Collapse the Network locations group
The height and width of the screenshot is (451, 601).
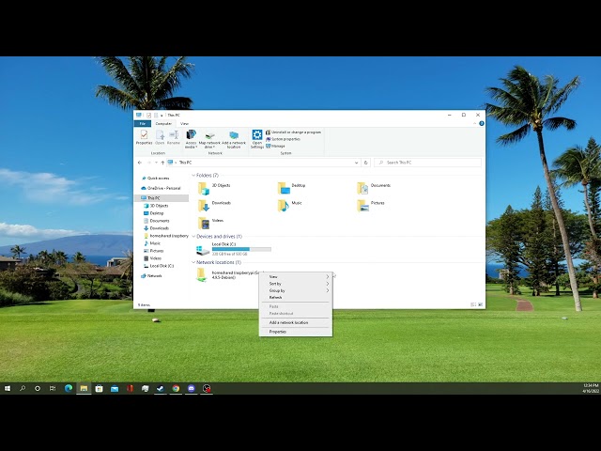click(x=193, y=262)
